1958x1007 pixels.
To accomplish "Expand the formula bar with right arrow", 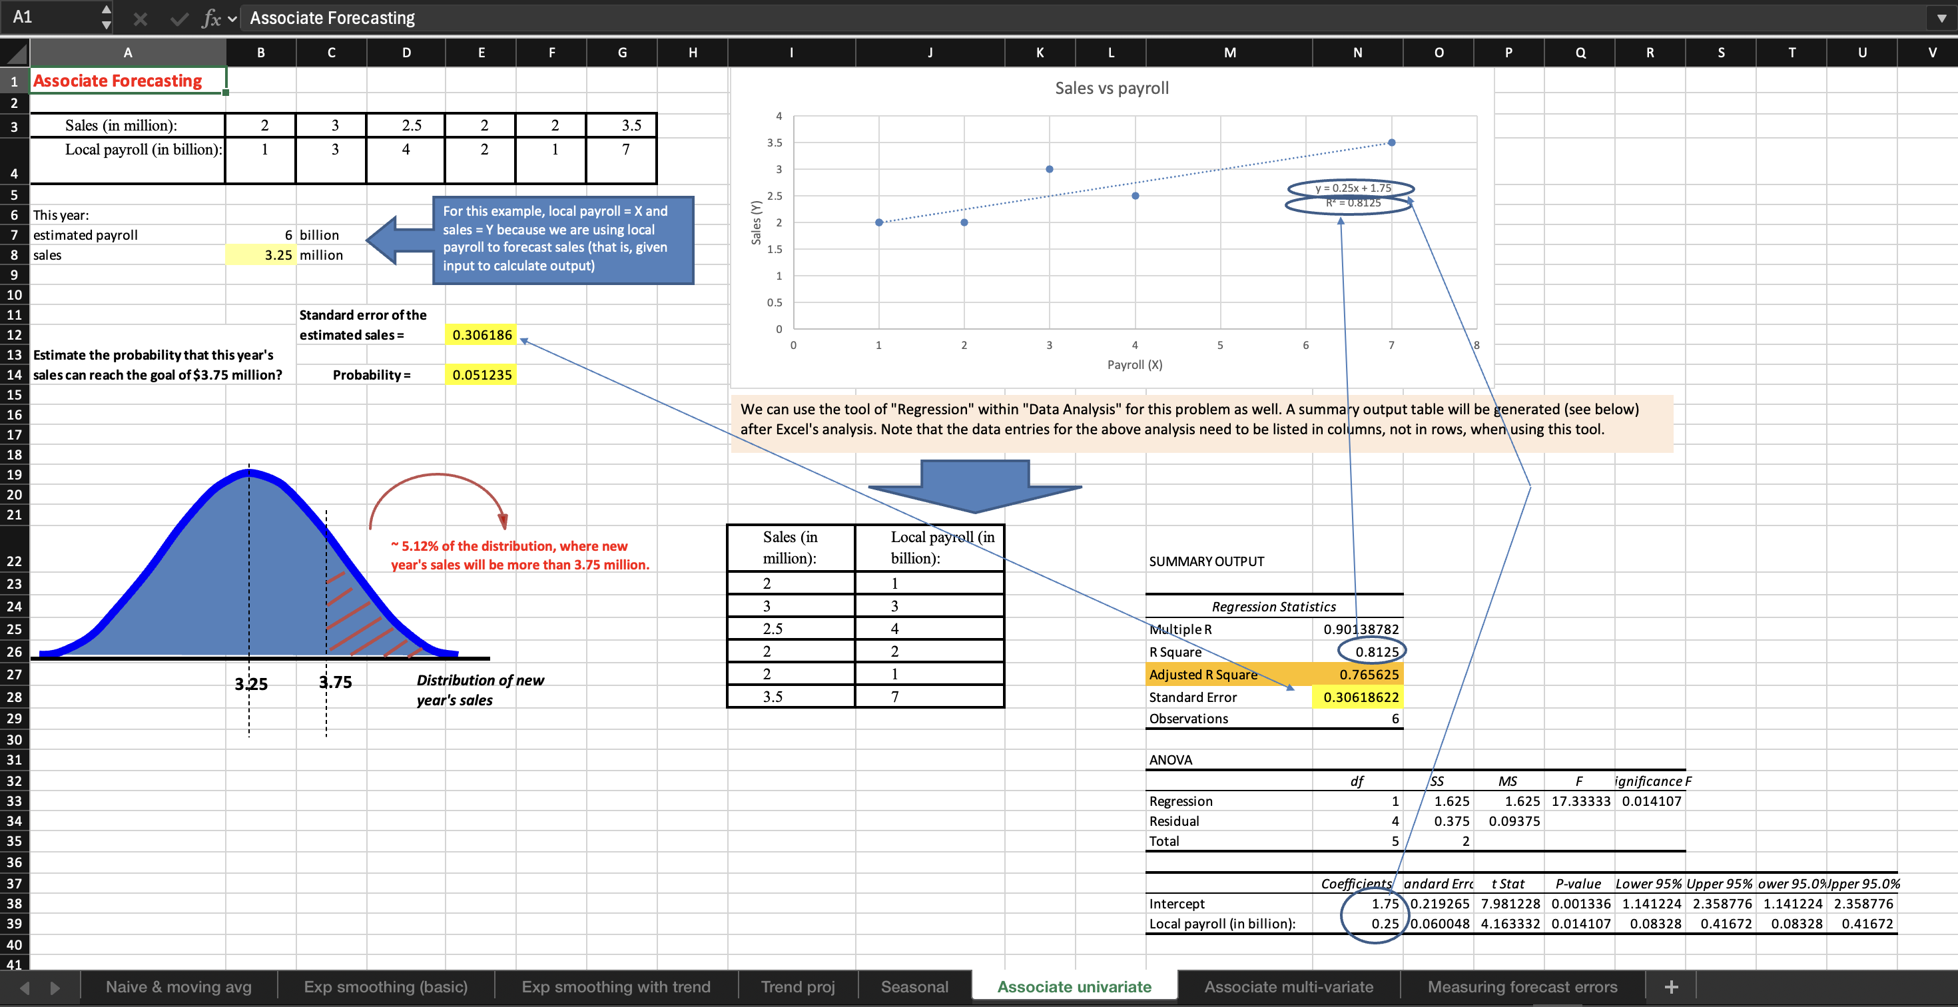I will tap(1941, 18).
